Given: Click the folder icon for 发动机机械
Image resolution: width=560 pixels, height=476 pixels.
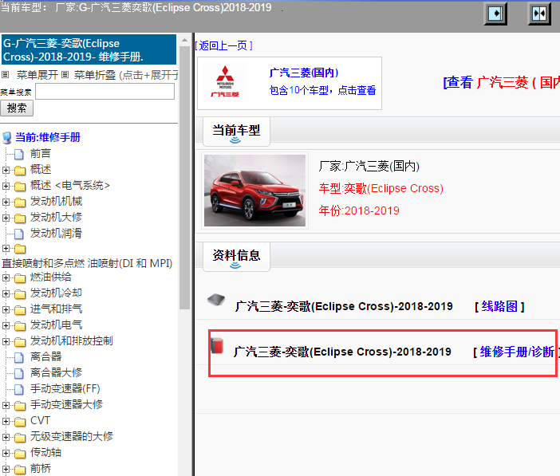Looking at the screenshot, I should pyautogui.click(x=20, y=202).
